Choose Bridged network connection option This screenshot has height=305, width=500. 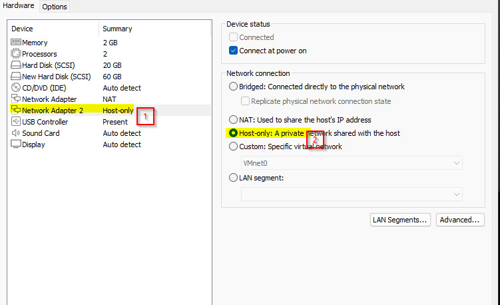234,87
